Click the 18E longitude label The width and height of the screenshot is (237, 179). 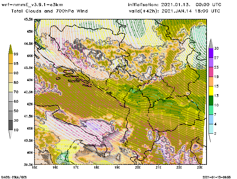coord(96,168)
